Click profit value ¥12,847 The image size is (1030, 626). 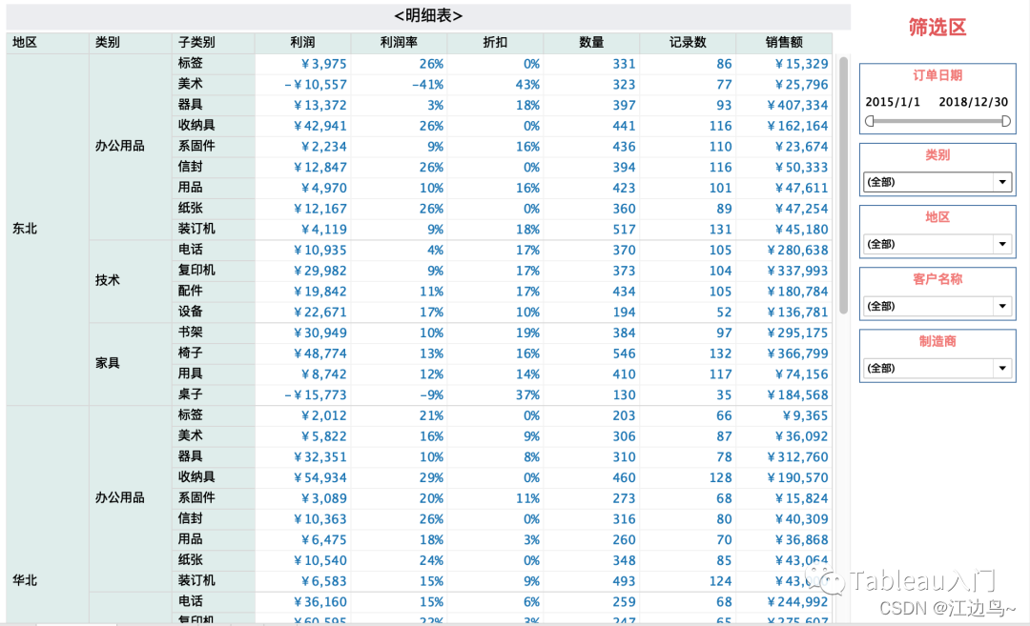click(319, 168)
